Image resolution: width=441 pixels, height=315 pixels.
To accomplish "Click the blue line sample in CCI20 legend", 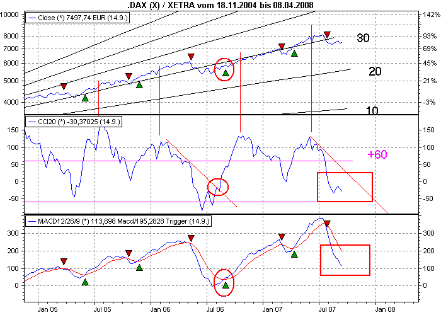I will 32,122.
